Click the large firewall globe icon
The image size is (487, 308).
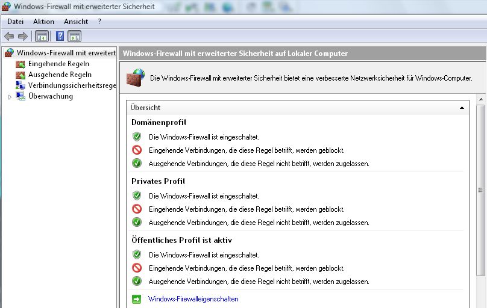(x=136, y=78)
